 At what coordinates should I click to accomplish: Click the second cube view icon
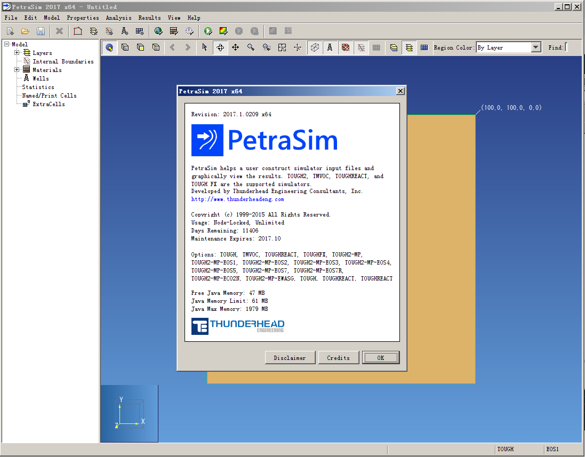(141, 47)
